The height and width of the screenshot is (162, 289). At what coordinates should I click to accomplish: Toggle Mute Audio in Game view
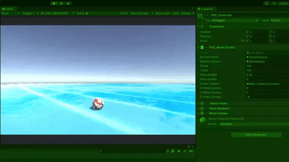pyautogui.click(x=163, y=13)
